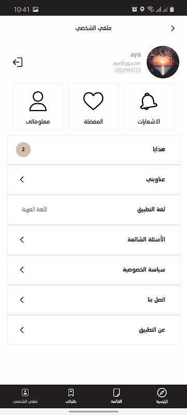Open the list page icon in the bottom bar

pos(116,392)
